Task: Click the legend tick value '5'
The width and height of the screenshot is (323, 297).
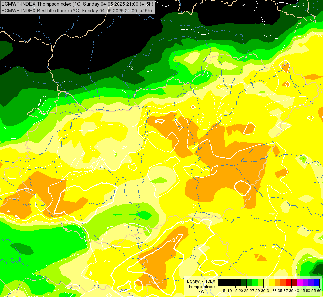Action: pos(224,291)
